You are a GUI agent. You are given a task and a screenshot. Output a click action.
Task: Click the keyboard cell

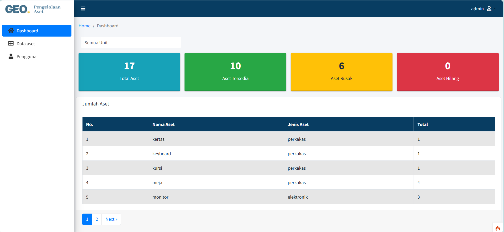pyautogui.click(x=216, y=154)
